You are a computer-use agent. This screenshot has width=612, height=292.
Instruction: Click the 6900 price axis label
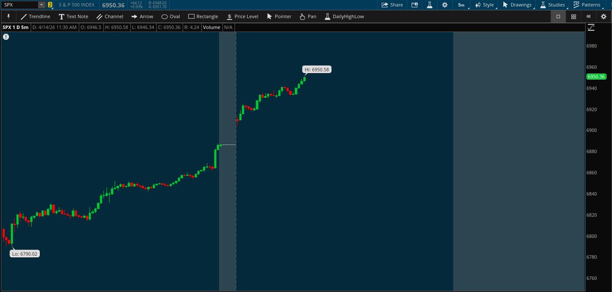pos(592,130)
